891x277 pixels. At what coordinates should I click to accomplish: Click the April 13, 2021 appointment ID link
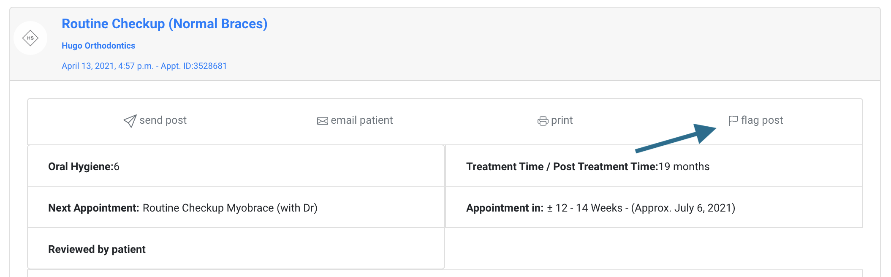click(x=144, y=66)
